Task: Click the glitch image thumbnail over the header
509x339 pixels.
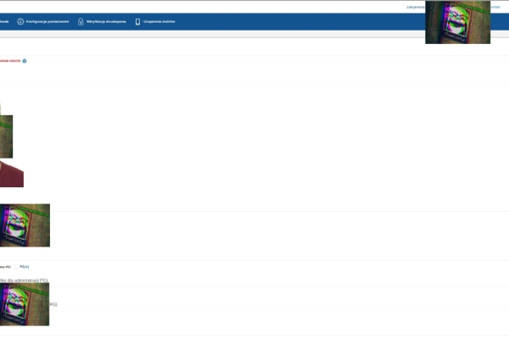Action: [458, 22]
